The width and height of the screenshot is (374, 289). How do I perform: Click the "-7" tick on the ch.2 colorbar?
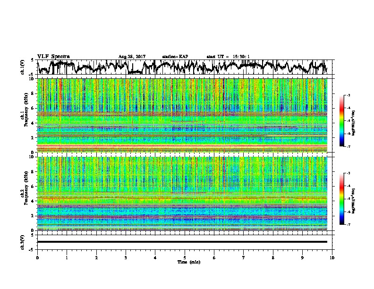point(348,224)
